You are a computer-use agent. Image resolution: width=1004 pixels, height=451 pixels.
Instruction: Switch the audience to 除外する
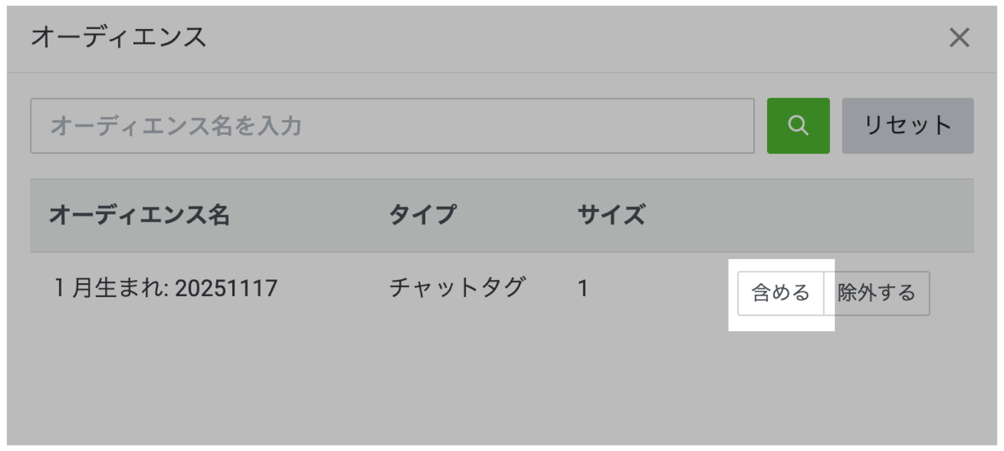pyautogui.click(x=877, y=293)
